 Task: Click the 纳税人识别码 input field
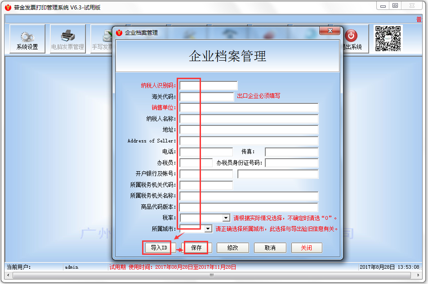tap(208, 85)
